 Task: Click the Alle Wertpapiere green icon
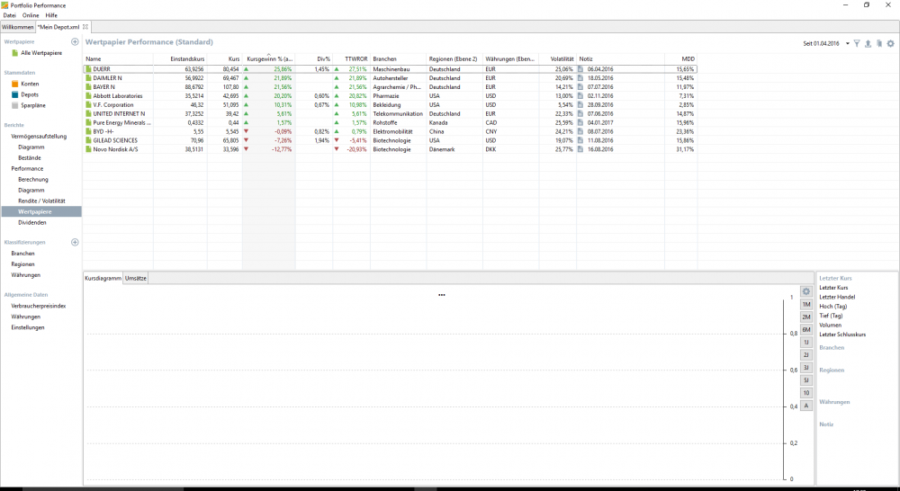point(15,53)
